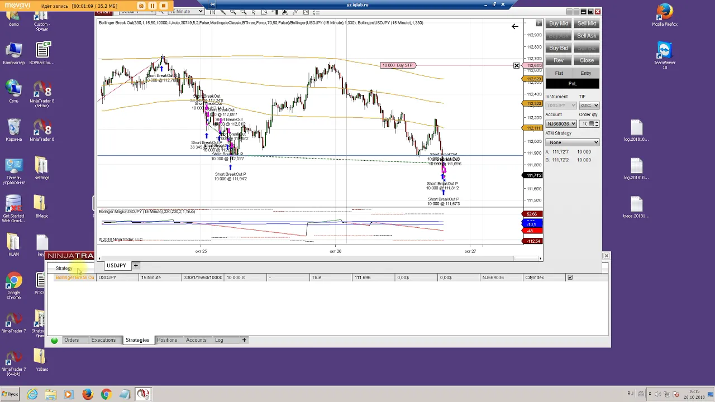Click the Movavi screenshot camera button

point(141,6)
